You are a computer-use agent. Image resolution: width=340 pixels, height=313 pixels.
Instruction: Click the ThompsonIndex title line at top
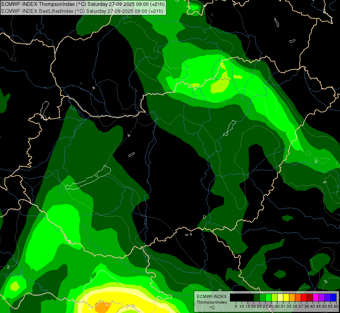(83, 4)
